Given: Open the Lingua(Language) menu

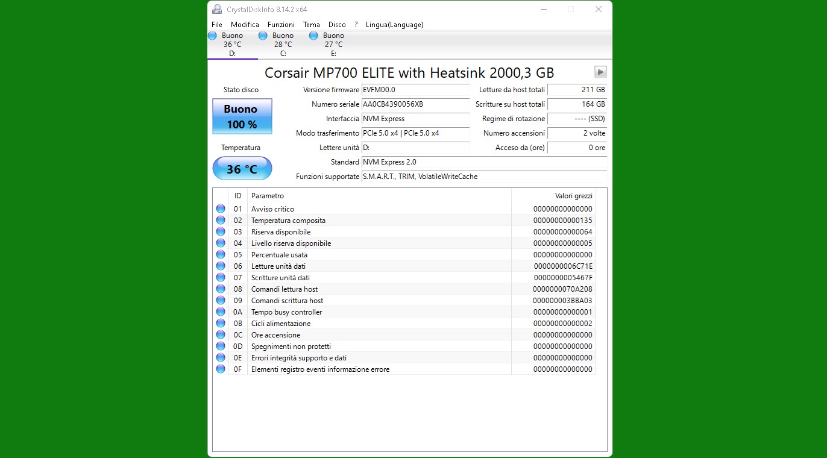Looking at the screenshot, I should click(394, 25).
